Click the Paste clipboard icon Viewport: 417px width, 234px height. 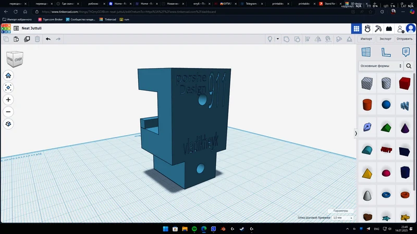pyautogui.click(x=16, y=39)
